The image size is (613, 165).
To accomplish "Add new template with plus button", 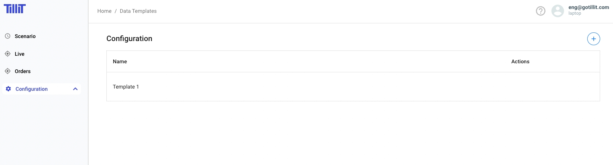I will (593, 39).
